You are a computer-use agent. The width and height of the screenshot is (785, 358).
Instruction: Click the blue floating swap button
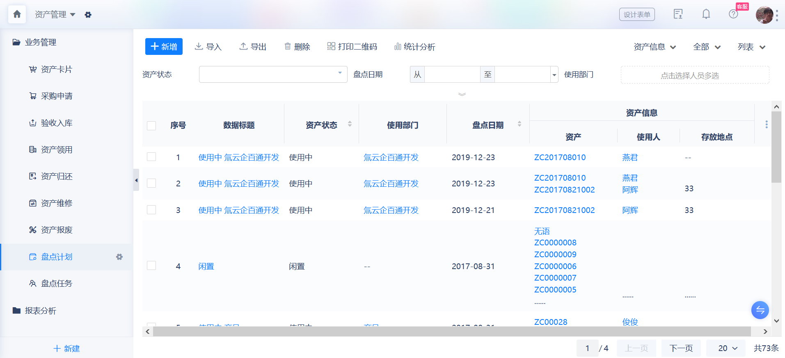click(760, 310)
